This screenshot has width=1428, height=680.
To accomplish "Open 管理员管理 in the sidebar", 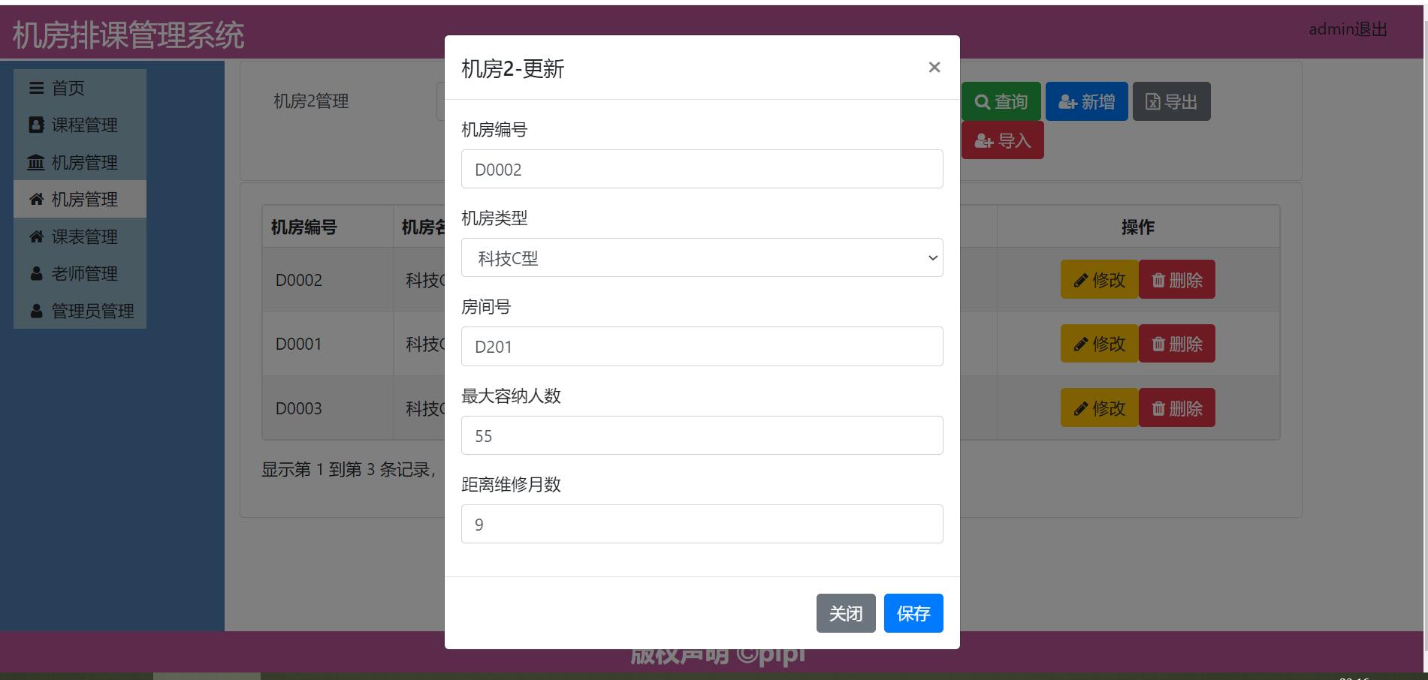I will [80, 311].
